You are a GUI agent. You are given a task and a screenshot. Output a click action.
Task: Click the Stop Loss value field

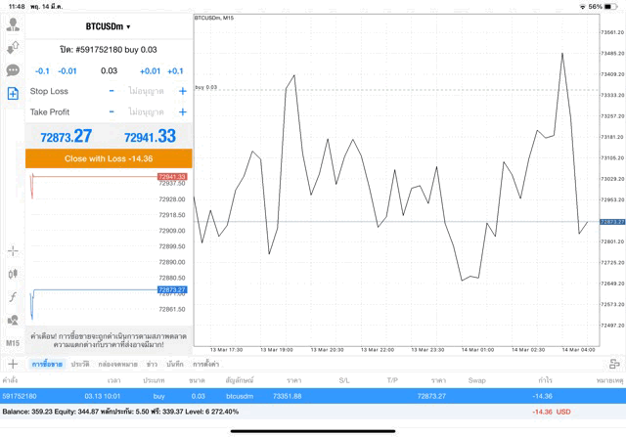(147, 91)
